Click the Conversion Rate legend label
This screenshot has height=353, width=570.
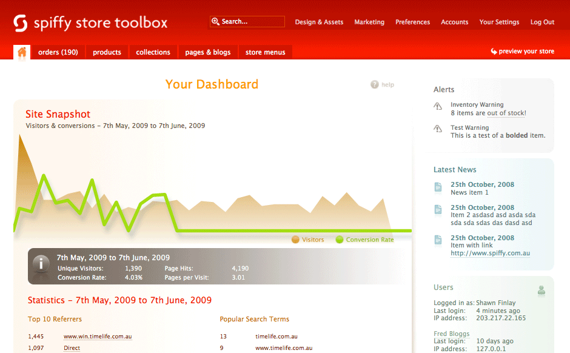click(x=370, y=240)
